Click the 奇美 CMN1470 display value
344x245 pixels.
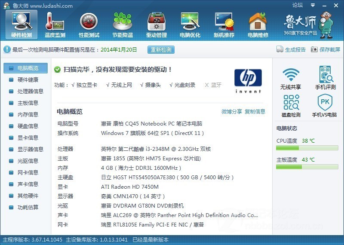(133, 196)
